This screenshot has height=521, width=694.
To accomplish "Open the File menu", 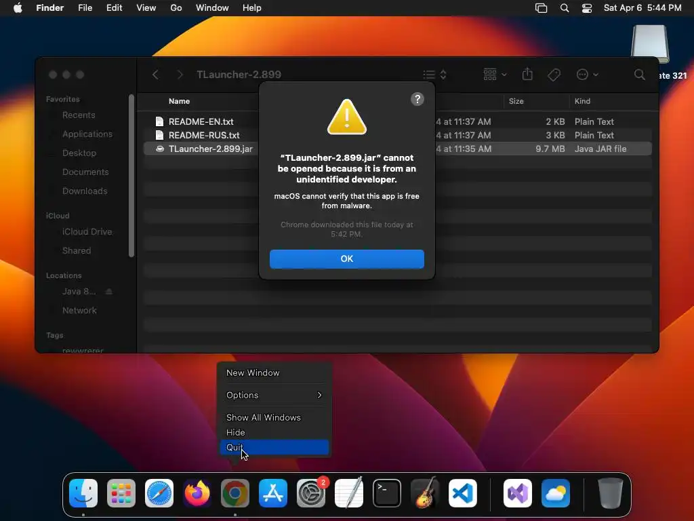I will click(x=85, y=8).
